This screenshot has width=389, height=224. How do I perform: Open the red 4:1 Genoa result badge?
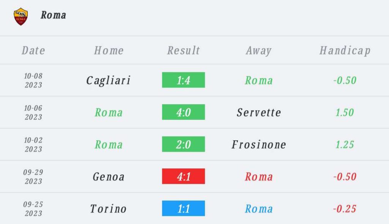(x=183, y=176)
